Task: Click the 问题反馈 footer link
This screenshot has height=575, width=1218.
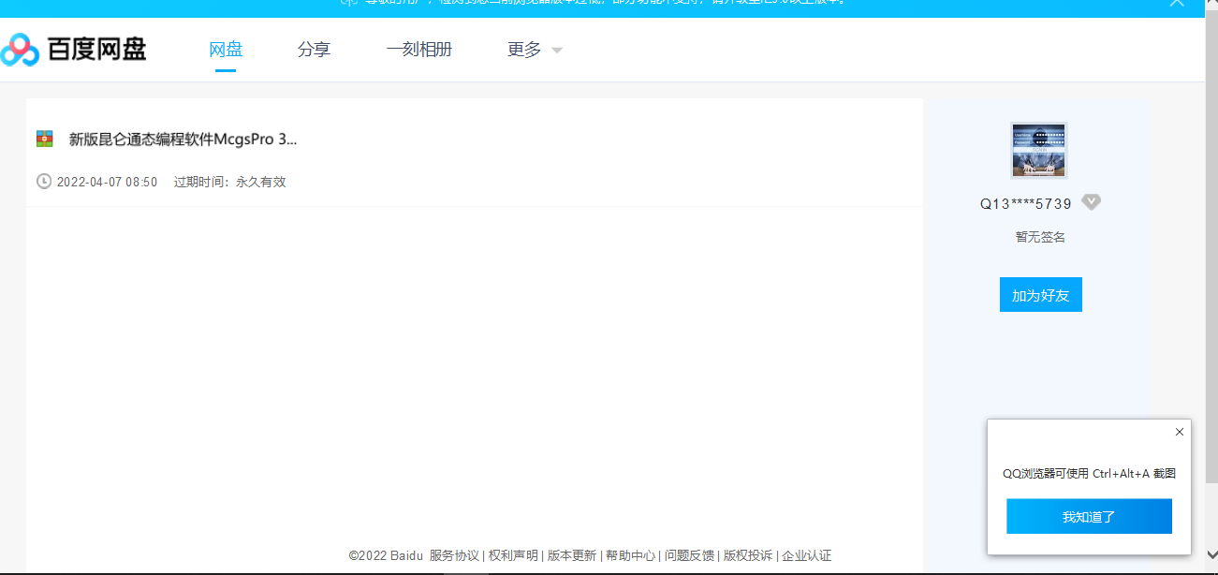Action: coord(689,555)
